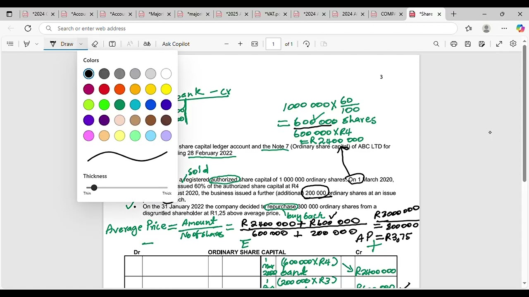Click the address bar search field
The image size is (529, 297).
pyautogui.click(x=248, y=28)
